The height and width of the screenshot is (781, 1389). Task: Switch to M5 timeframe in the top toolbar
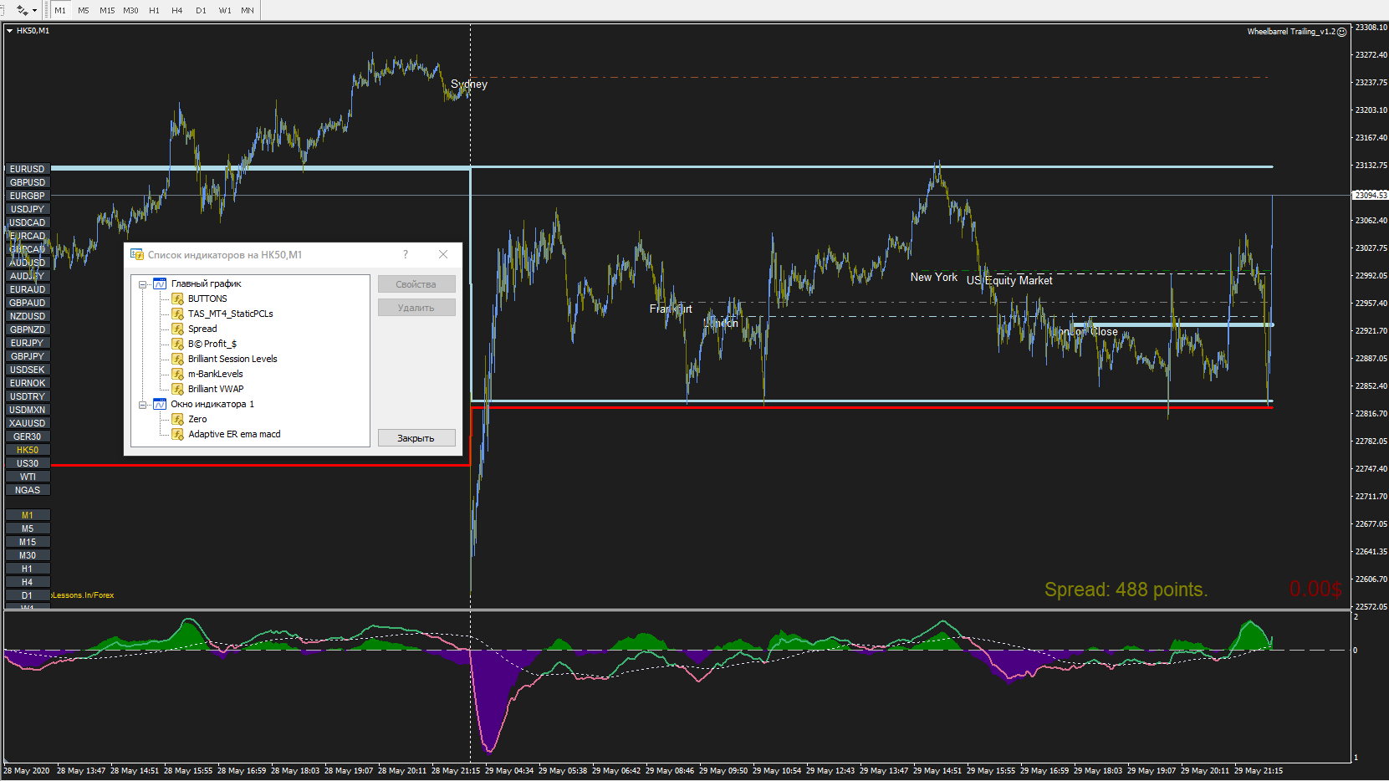coord(84,11)
